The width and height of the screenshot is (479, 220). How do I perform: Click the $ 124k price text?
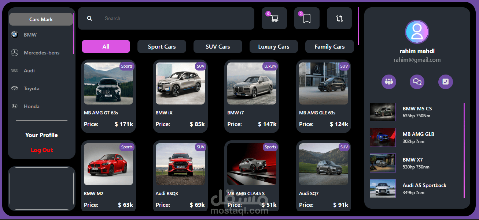[x=339, y=124]
